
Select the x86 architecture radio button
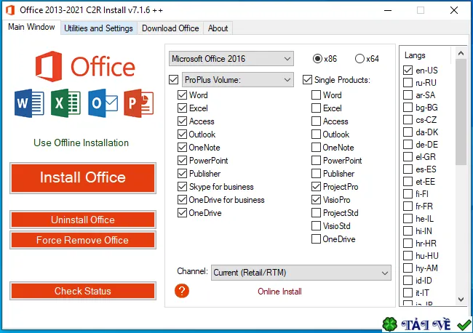click(317, 58)
